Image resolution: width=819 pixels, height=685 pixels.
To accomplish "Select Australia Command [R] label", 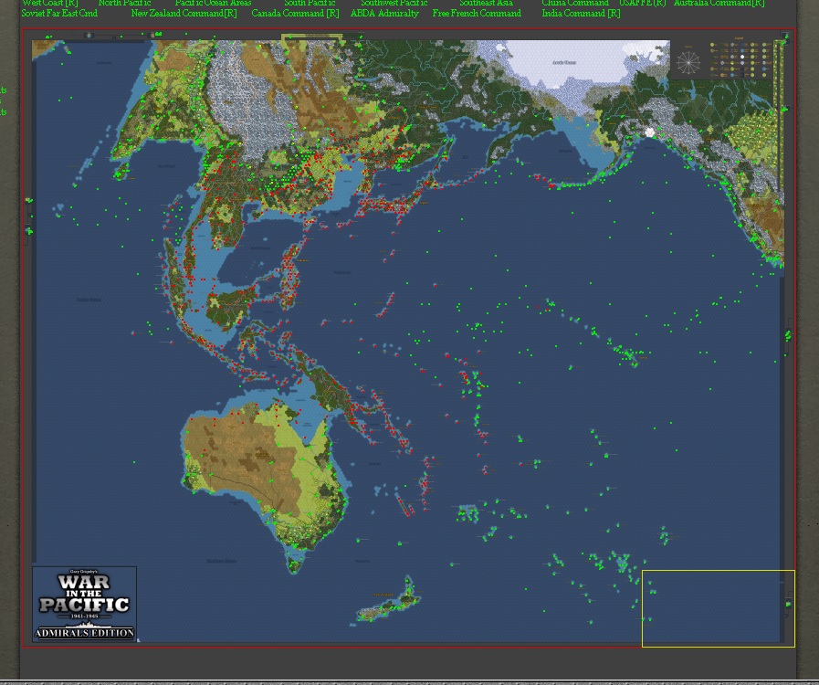I will click(719, 3).
